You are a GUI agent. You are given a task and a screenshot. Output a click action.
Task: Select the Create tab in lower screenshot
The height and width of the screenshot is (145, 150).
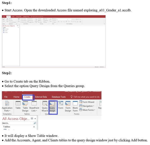27,97
